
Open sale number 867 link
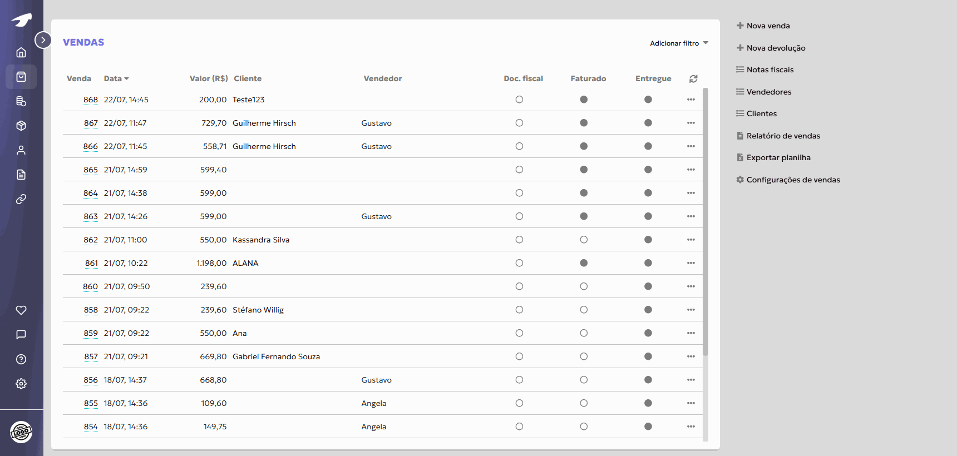91,123
